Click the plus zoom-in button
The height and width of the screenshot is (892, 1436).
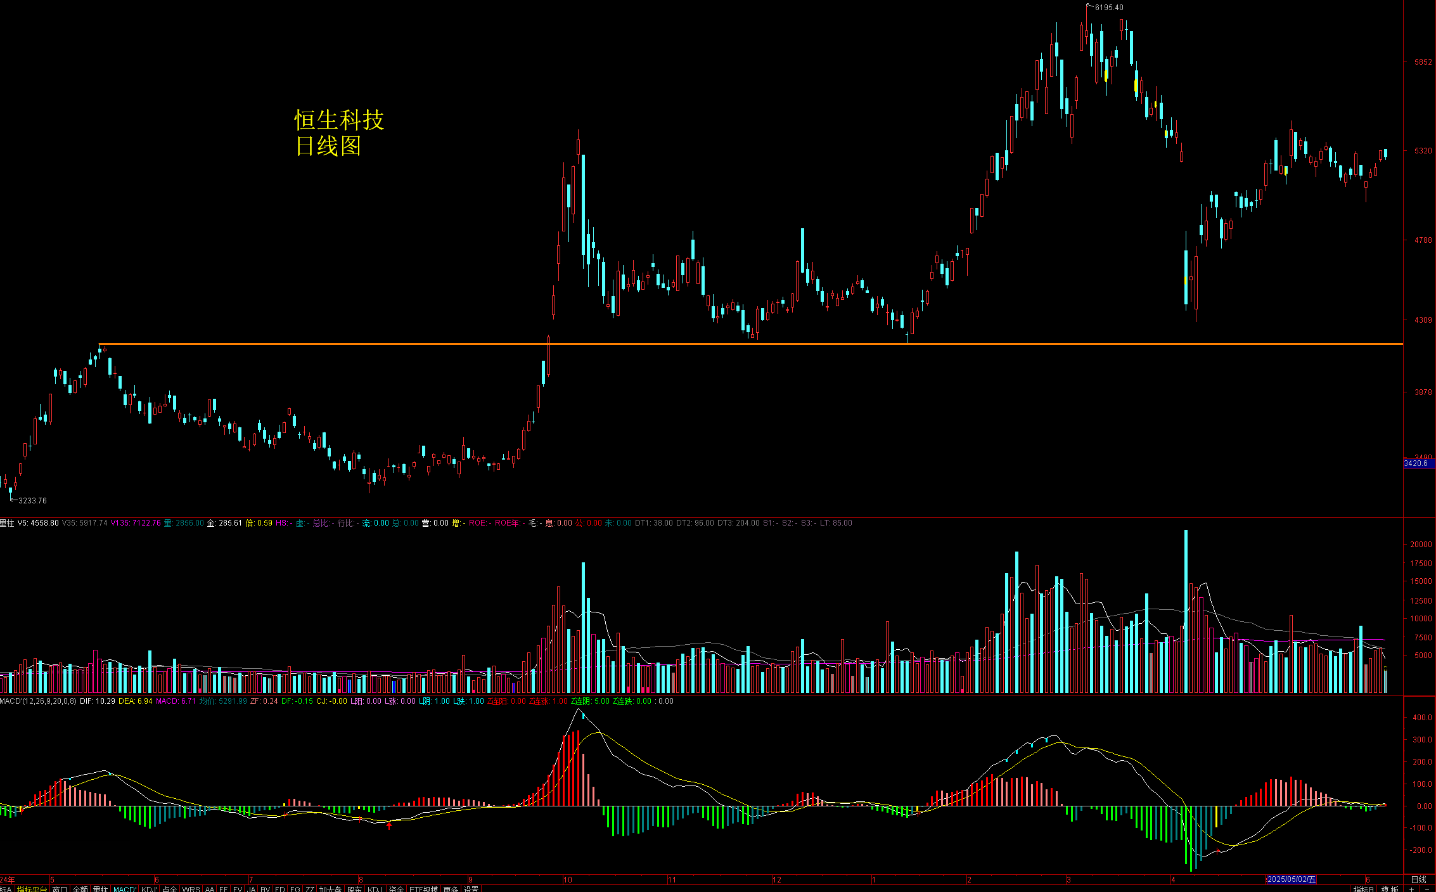1412,889
